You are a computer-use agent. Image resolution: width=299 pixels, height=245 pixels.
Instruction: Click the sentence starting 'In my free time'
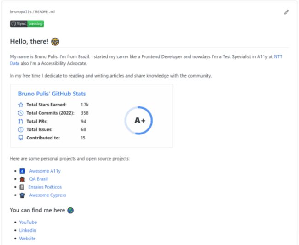pos(111,76)
